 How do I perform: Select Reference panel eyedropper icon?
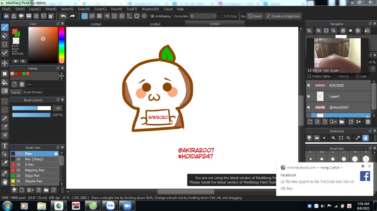358,138
